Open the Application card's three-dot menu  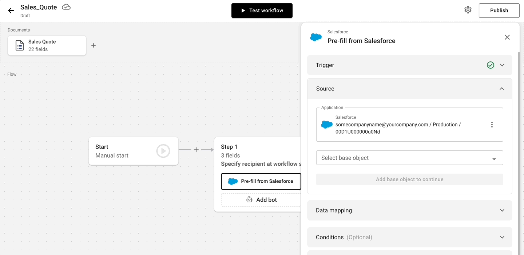[492, 124]
